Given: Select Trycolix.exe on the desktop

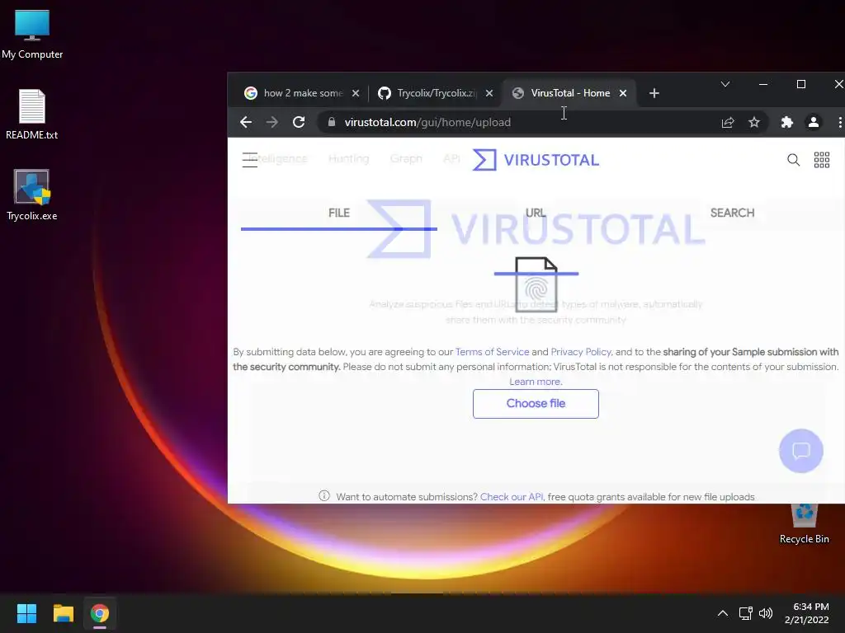Looking at the screenshot, I should [32, 195].
